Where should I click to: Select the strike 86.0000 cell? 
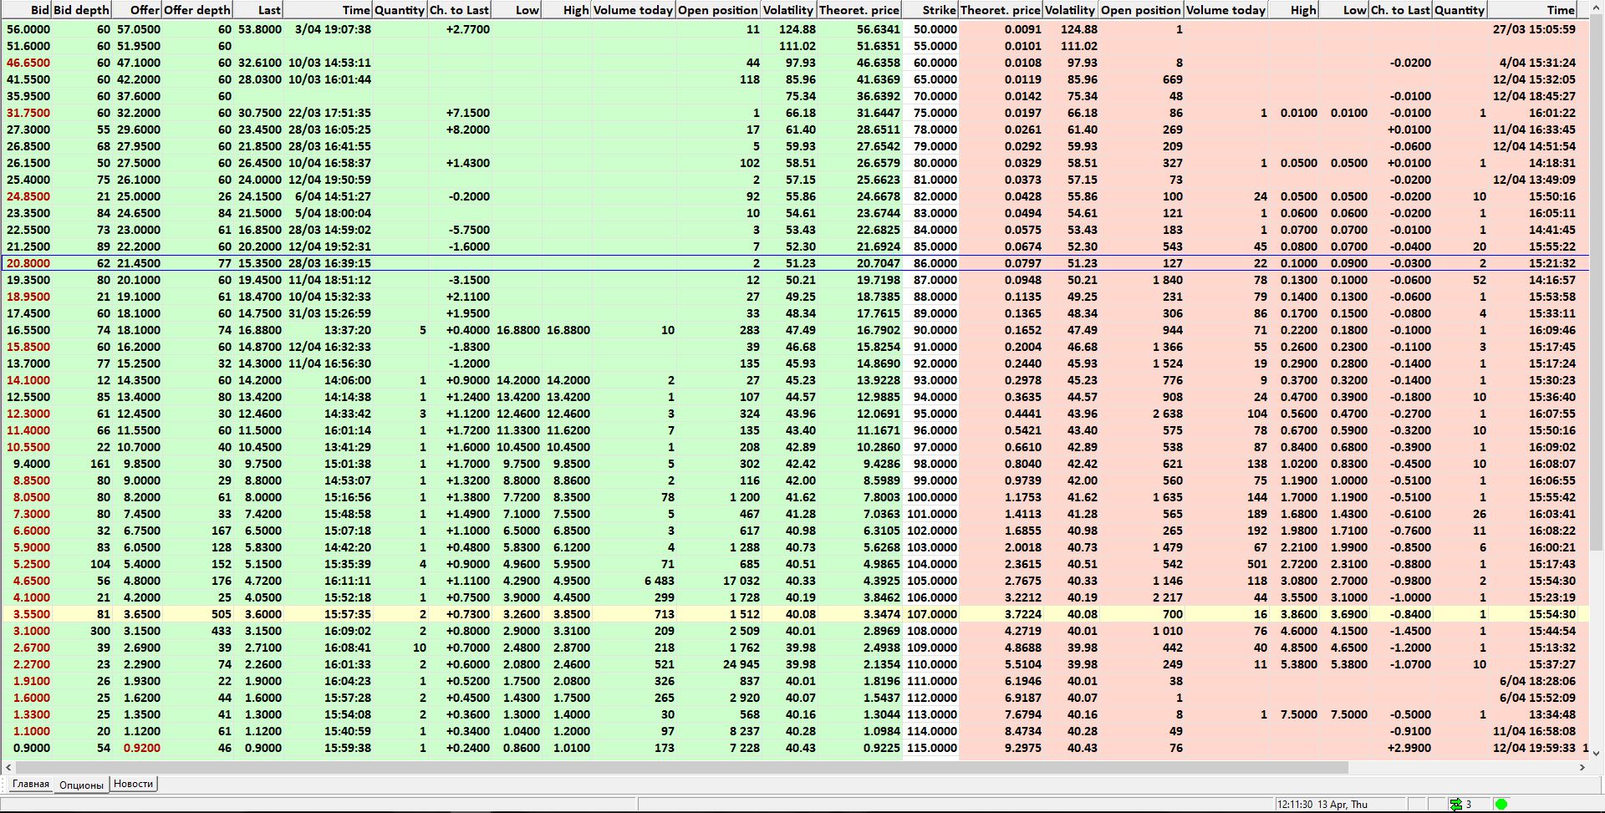930,263
